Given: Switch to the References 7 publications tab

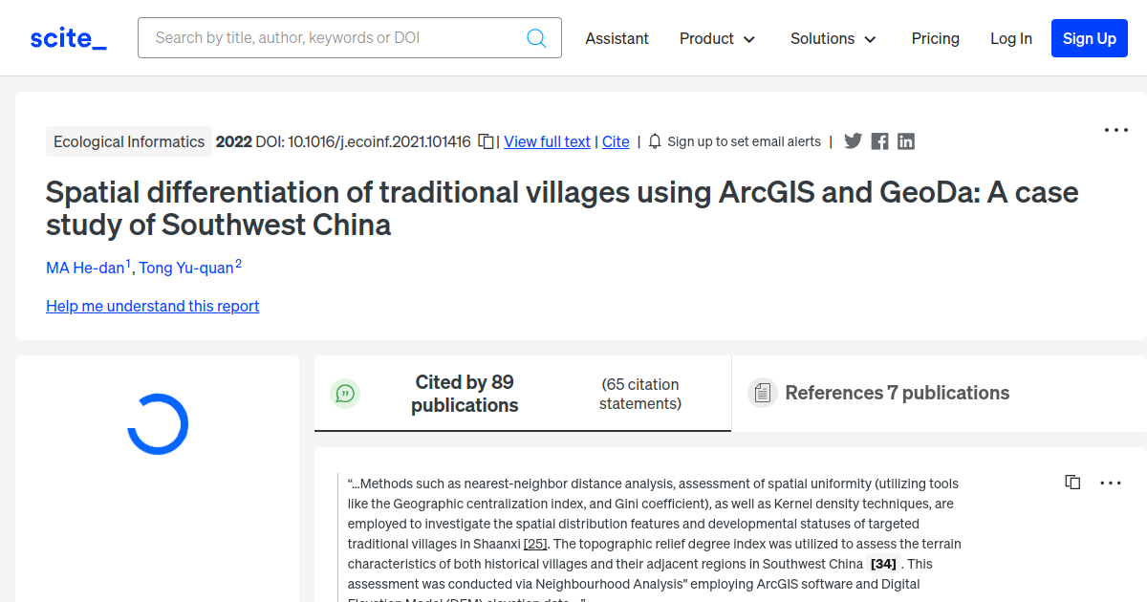Looking at the screenshot, I should click(x=896, y=393).
